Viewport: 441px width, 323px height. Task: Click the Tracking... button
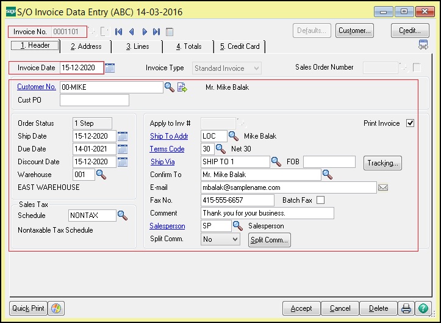click(x=382, y=162)
